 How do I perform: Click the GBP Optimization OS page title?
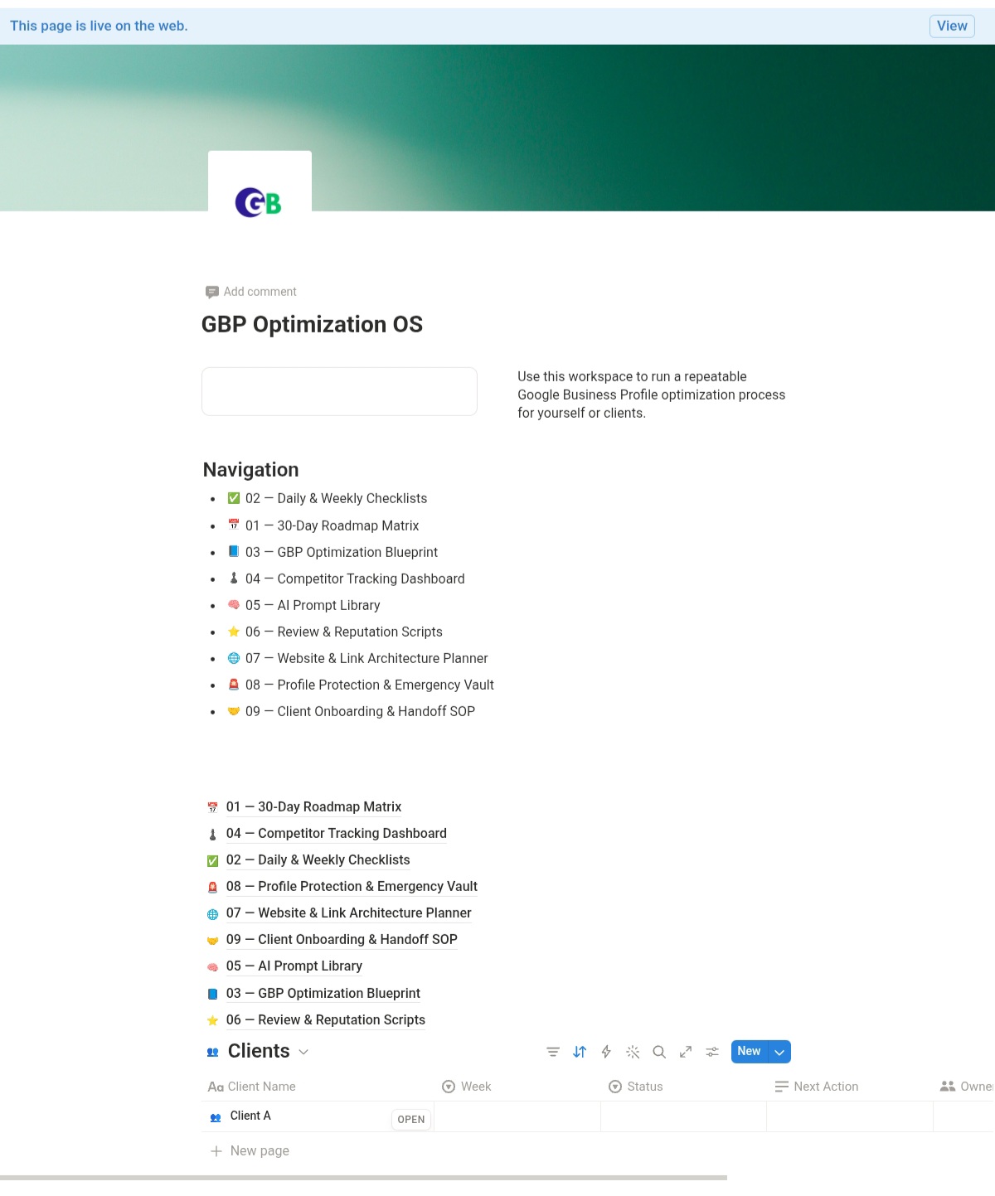tap(312, 324)
